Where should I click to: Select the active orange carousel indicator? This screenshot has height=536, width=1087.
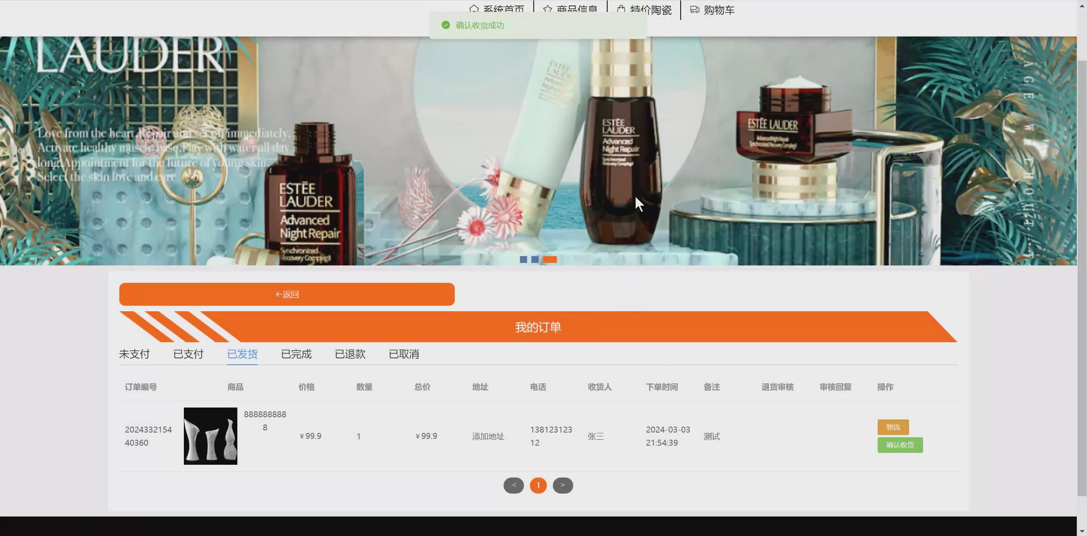tap(549, 260)
